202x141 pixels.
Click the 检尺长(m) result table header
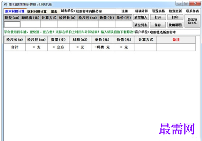[15, 40]
